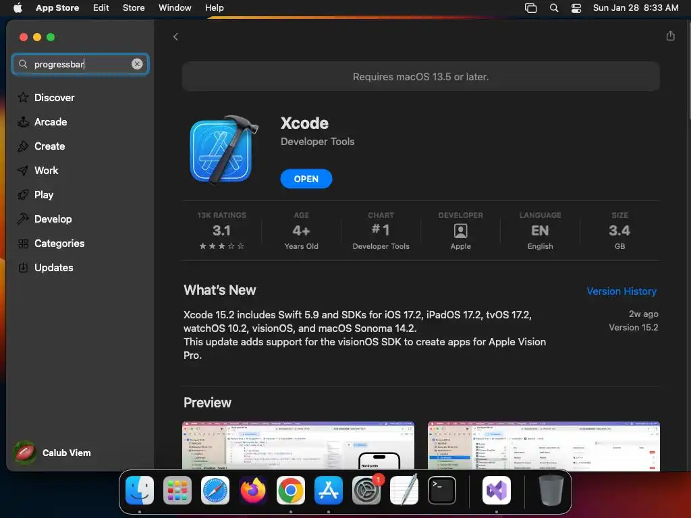The width and height of the screenshot is (691, 518).
Task: Open Calub Viem account profile
Action: click(x=53, y=453)
